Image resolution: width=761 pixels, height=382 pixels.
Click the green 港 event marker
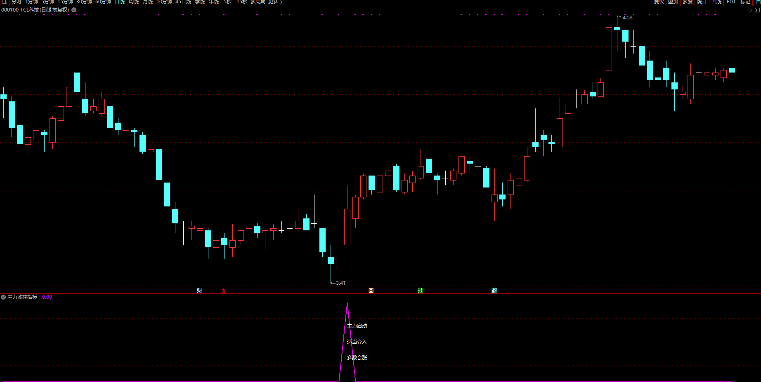(x=420, y=291)
